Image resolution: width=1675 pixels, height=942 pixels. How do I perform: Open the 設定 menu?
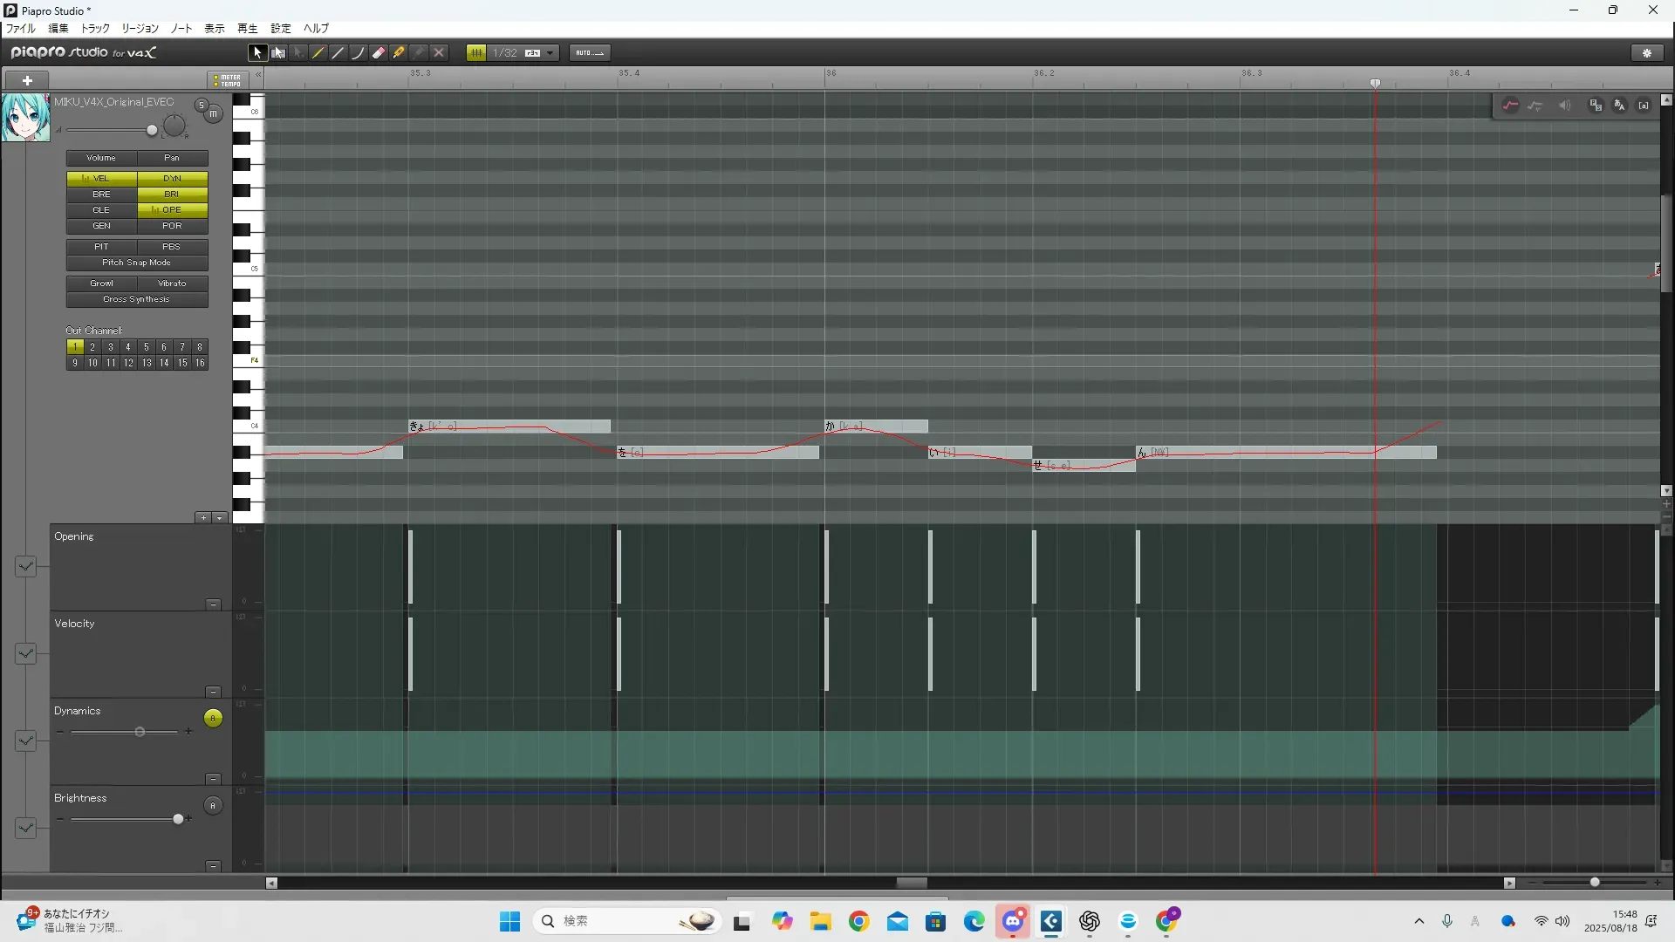[x=281, y=29]
